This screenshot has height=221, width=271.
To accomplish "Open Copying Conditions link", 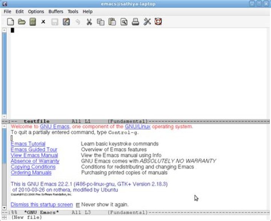I will (x=33, y=167).
